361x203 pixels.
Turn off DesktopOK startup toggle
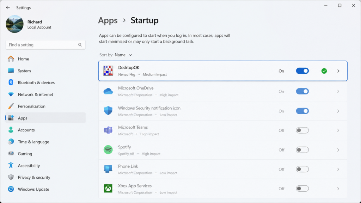pyautogui.click(x=302, y=71)
